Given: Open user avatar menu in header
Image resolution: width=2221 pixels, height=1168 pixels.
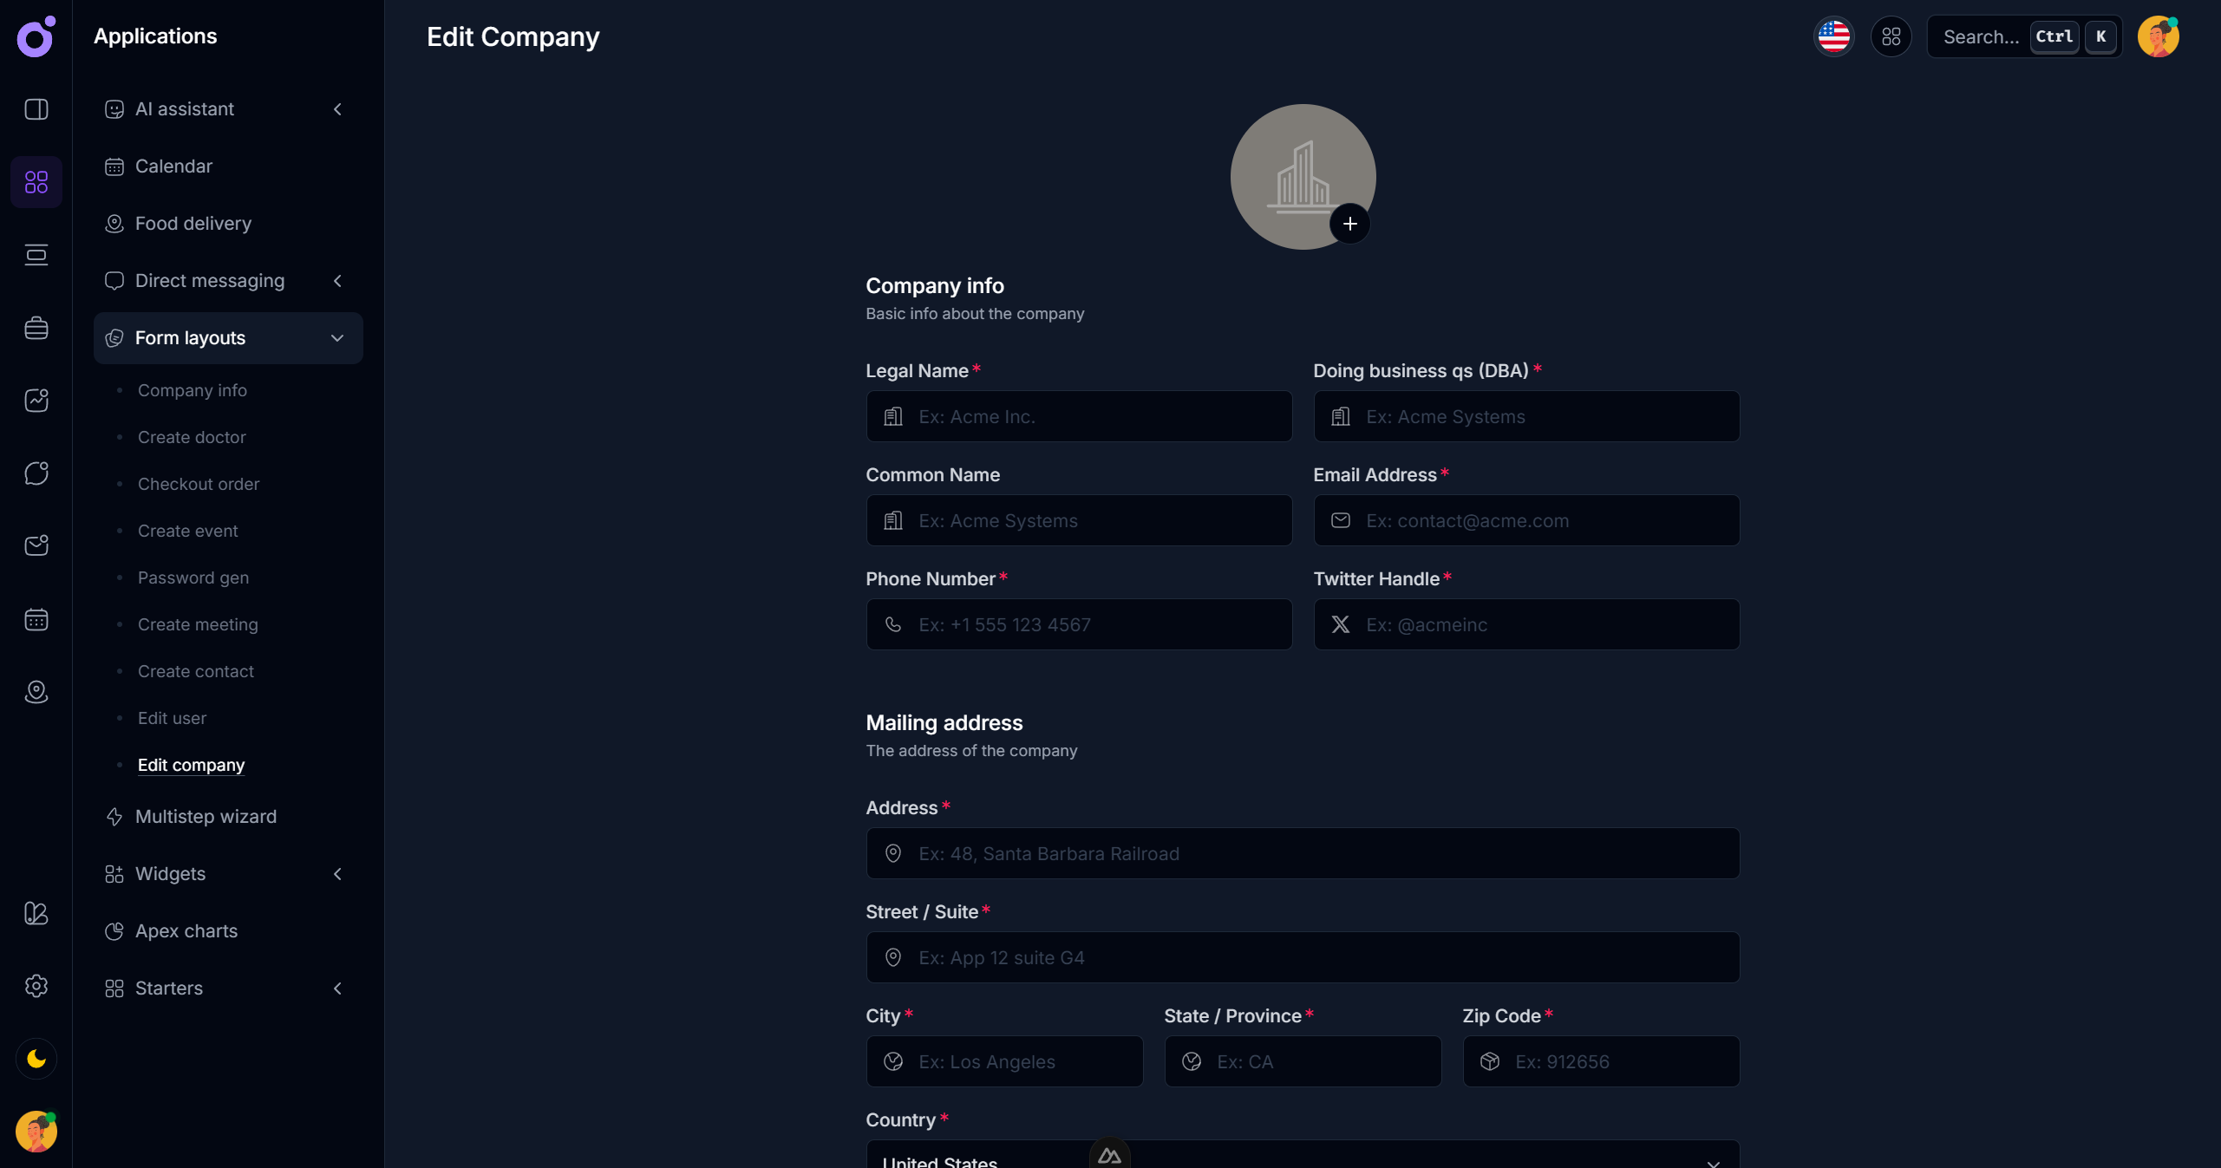Looking at the screenshot, I should pos(2157,36).
